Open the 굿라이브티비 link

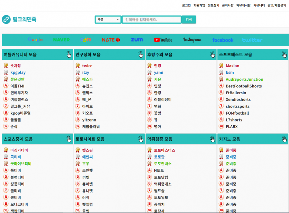[x=21, y=164]
